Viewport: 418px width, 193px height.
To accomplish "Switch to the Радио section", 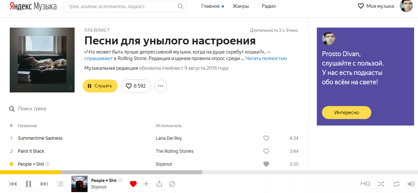I will click(x=269, y=6).
